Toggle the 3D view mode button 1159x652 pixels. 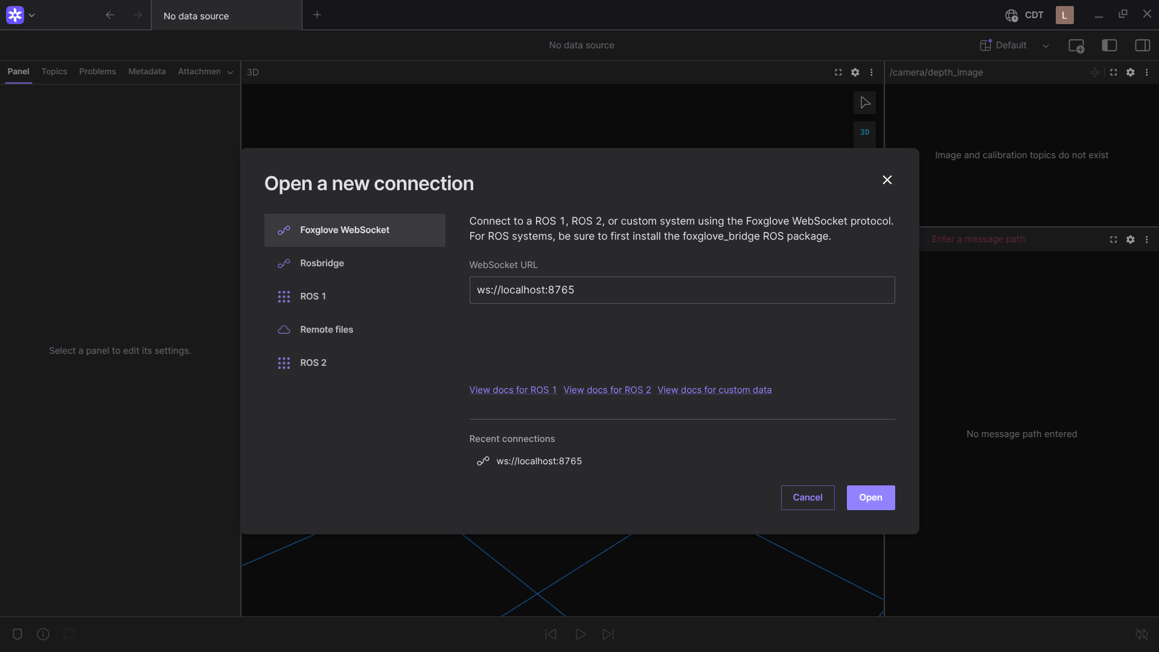tap(864, 132)
